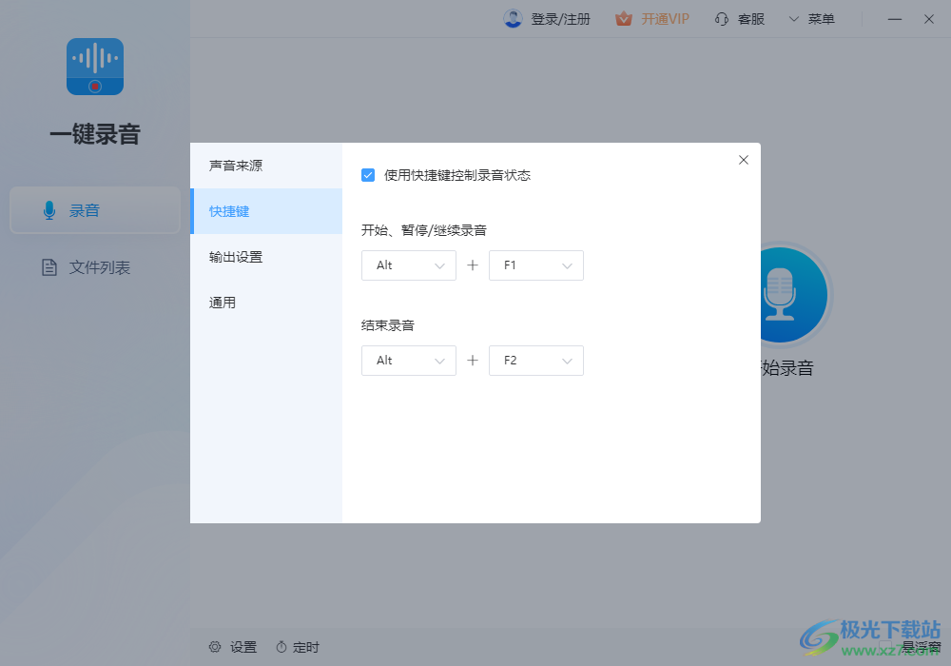Click the 定时 timer icon
Viewport: 951px width, 666px height.
[281, 646]
